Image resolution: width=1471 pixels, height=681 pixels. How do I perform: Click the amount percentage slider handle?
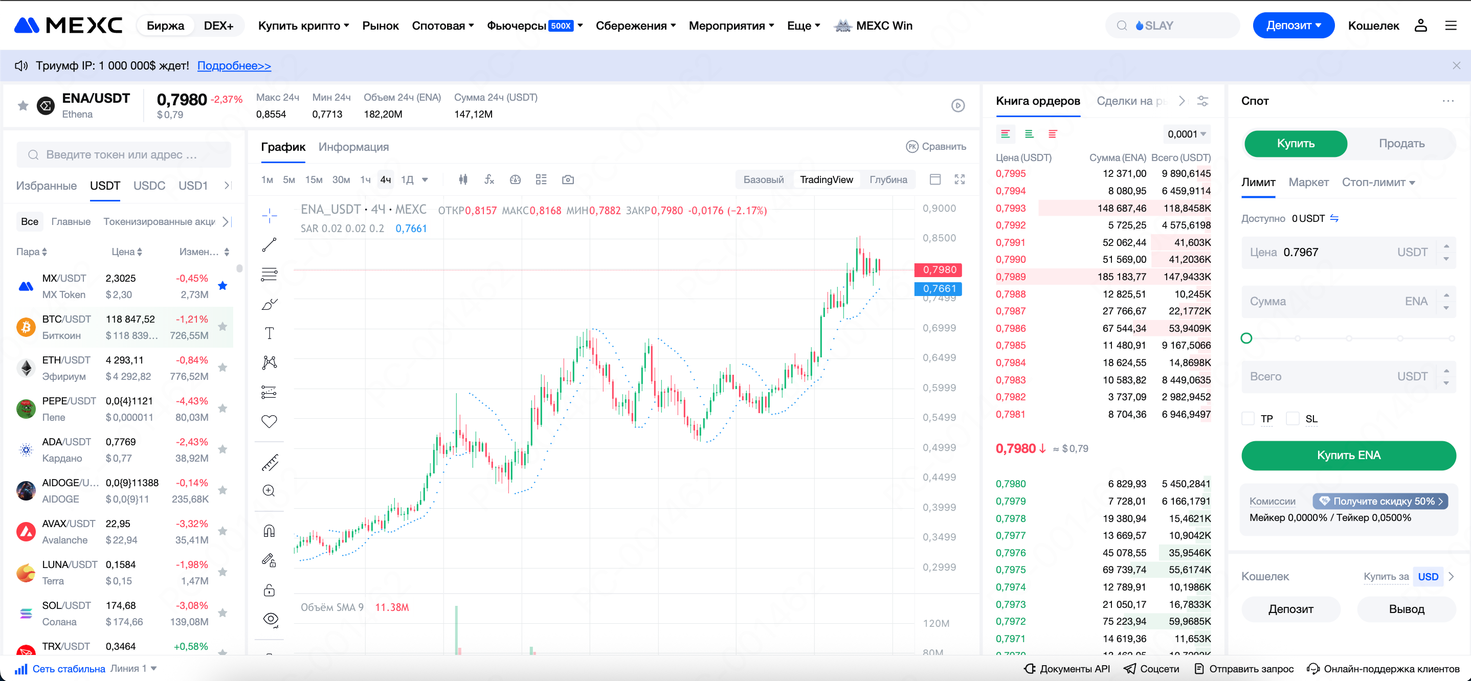tap(1246, 338)
